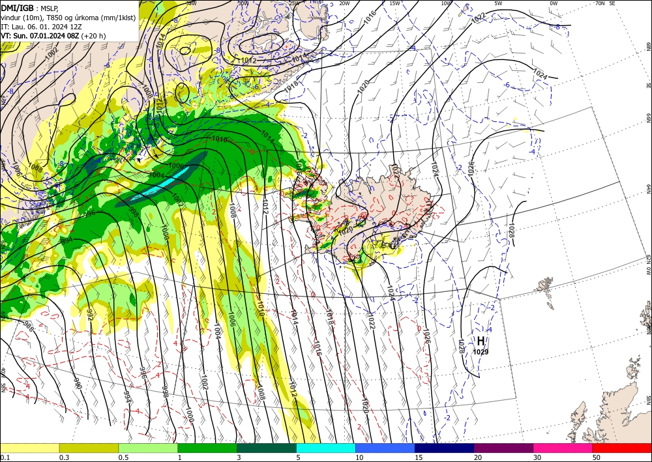652x462 pixels.
Task: Select the 'VT: Sun. 07.01.2024 08Z (+20 h)' line
Action: click(53, 36)
